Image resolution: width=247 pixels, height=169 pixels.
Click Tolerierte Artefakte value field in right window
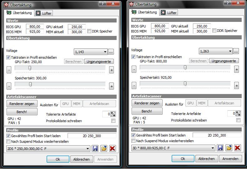tap(231, 113)
